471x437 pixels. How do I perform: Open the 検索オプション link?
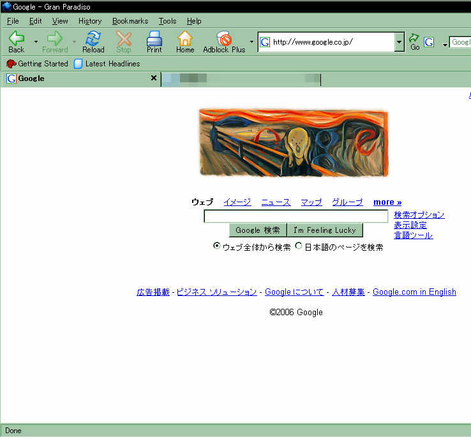coord(419,215)
